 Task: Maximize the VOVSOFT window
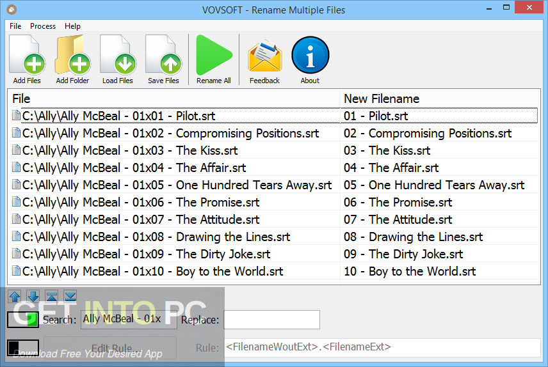506,8
